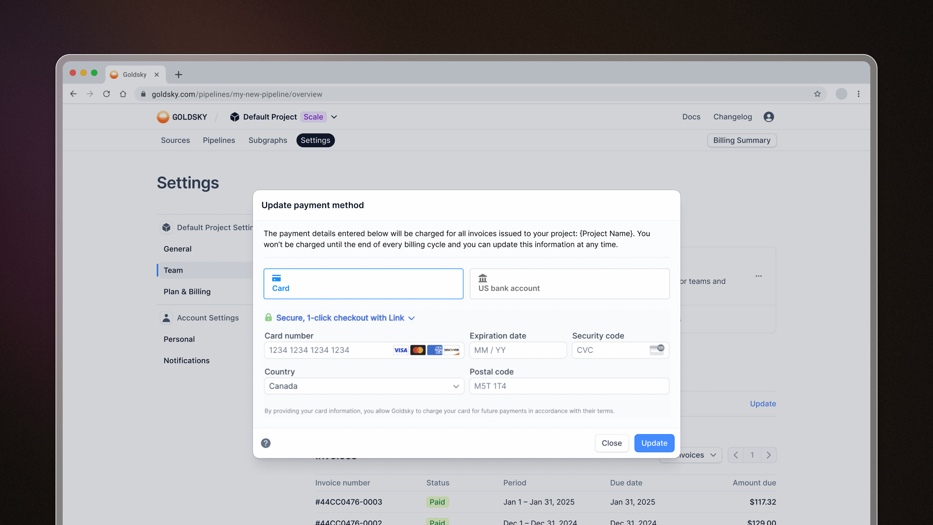Viewport: 933px width, 525px height.
Task: Click the Update link behind the dialog
Action: coord(763,404)
